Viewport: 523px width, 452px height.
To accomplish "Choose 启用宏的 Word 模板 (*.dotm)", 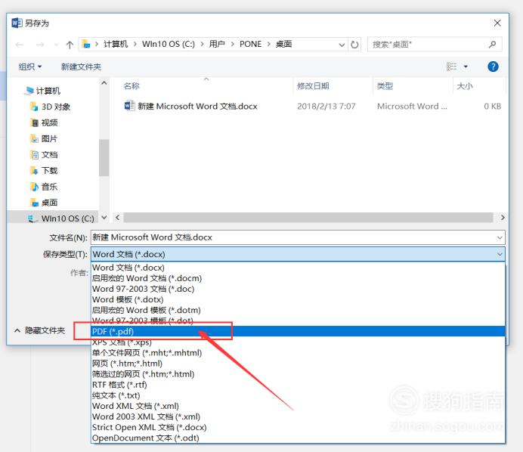I will [298, 310].
